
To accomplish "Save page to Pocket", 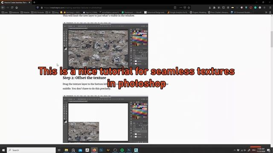I will 185,8.
